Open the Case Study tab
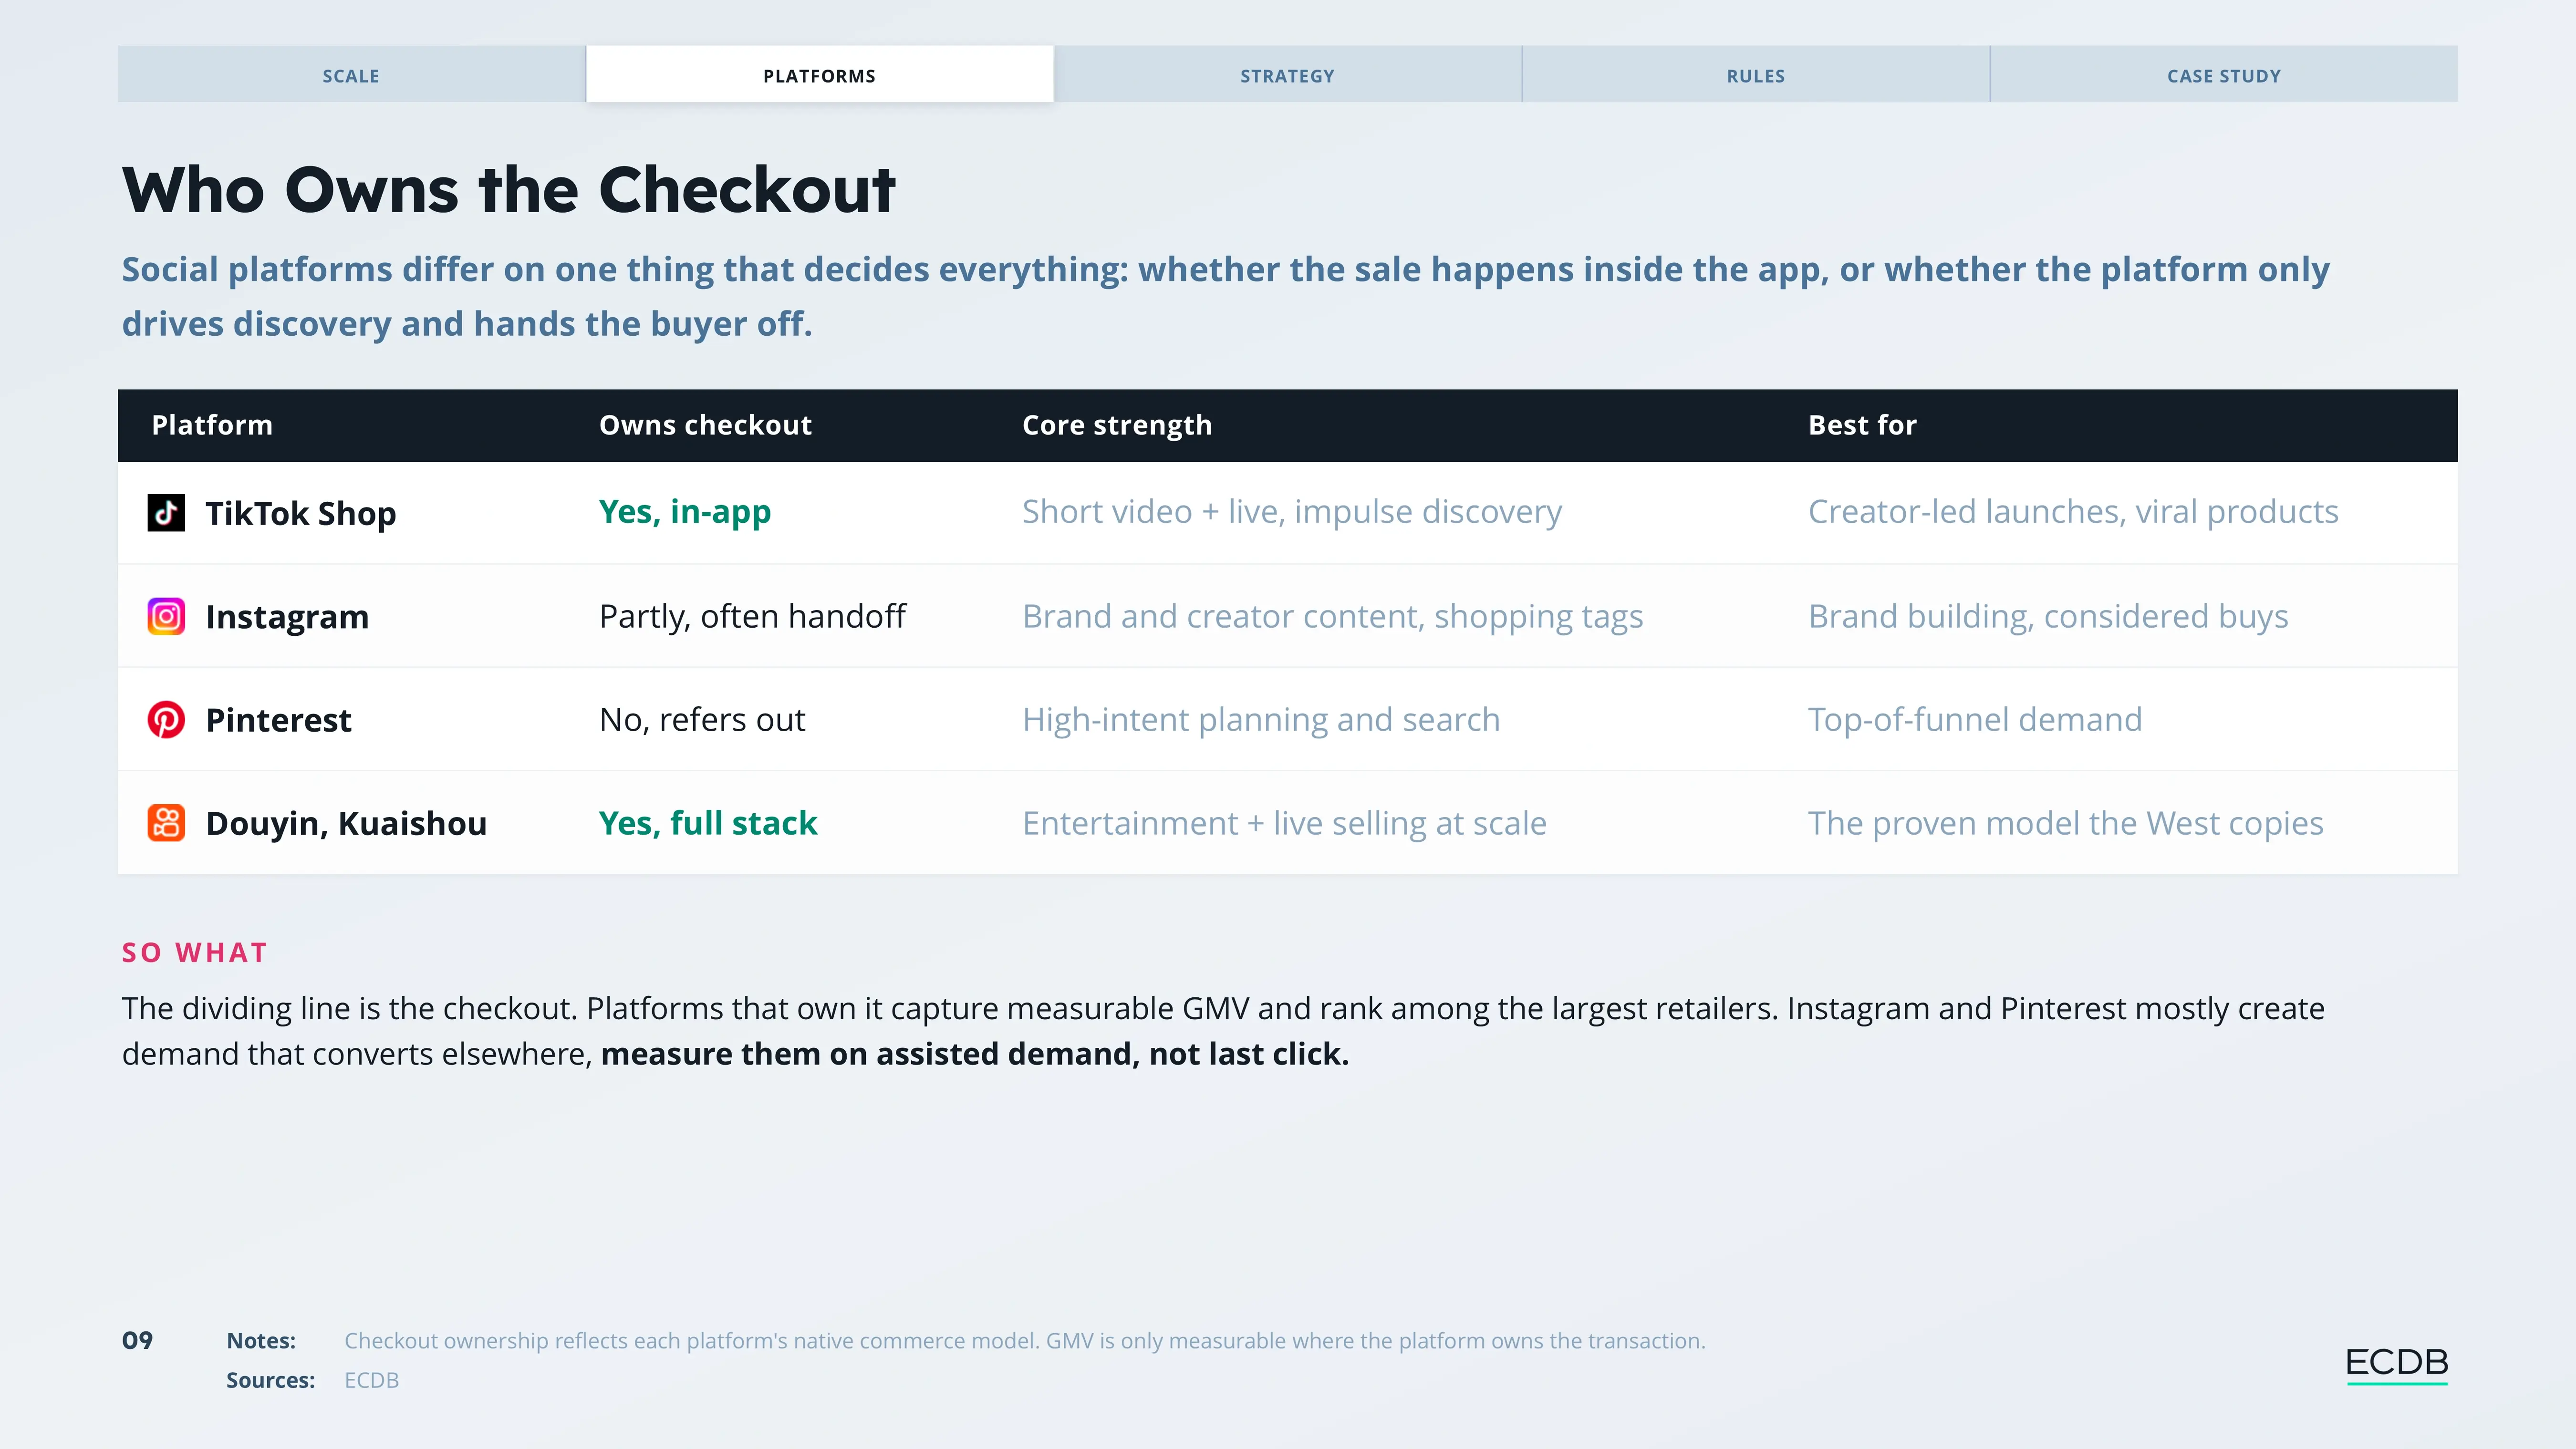The height and width of the screenshot is (1449, 2576). tap(2224, 75)
